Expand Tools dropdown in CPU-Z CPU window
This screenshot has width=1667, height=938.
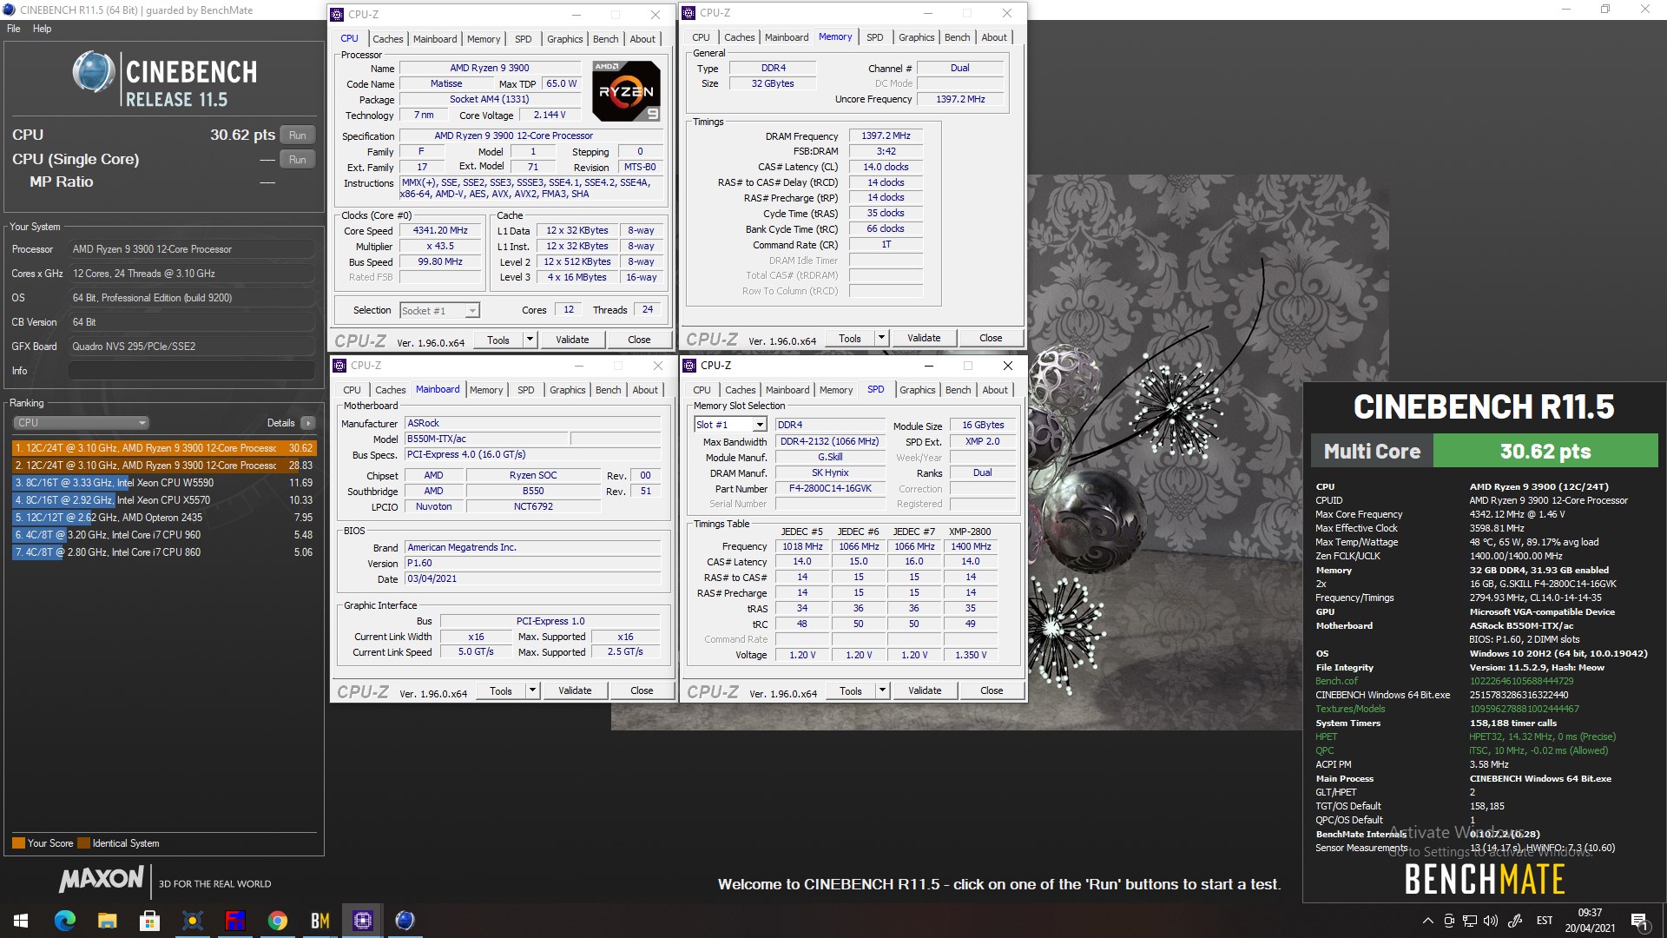530,340
